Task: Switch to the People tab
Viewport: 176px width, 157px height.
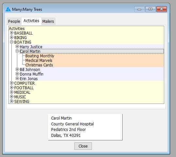Action: click(x=14, y=21)
